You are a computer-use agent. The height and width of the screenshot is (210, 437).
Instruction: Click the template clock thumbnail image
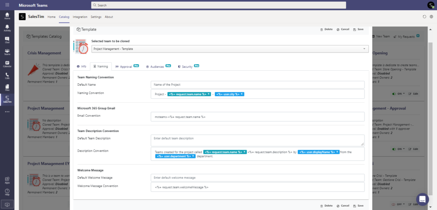pyautogui.click(x=81, y=47)
